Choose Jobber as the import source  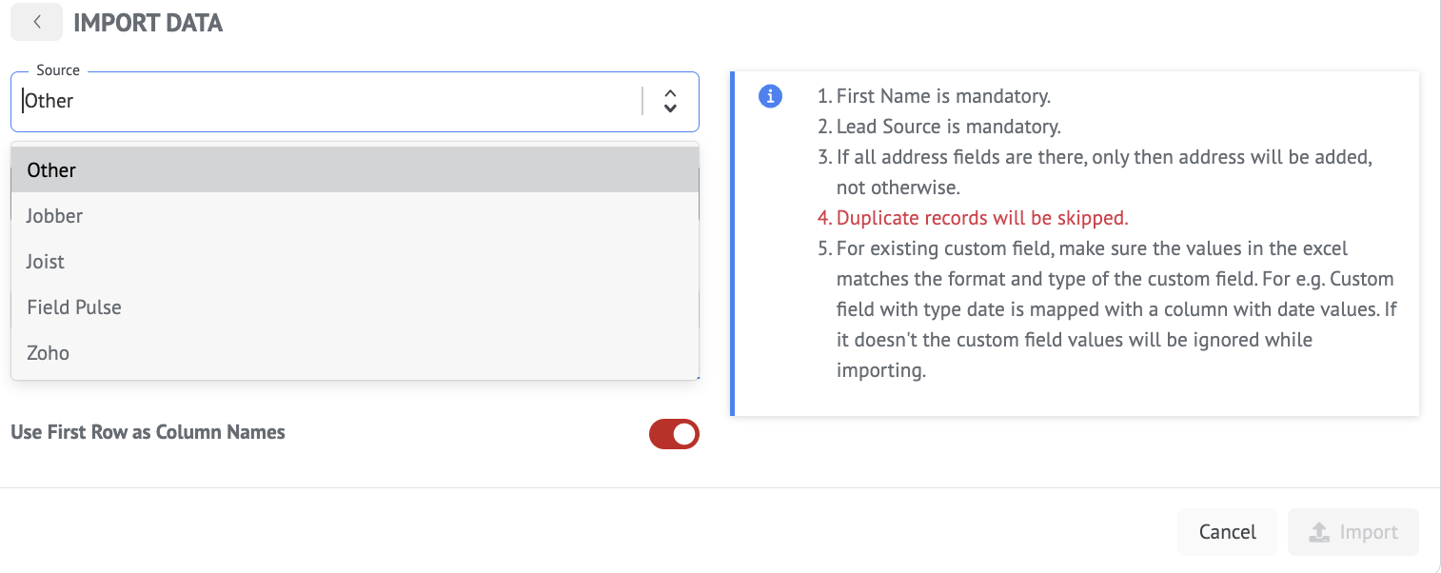[x=54, y=216]
